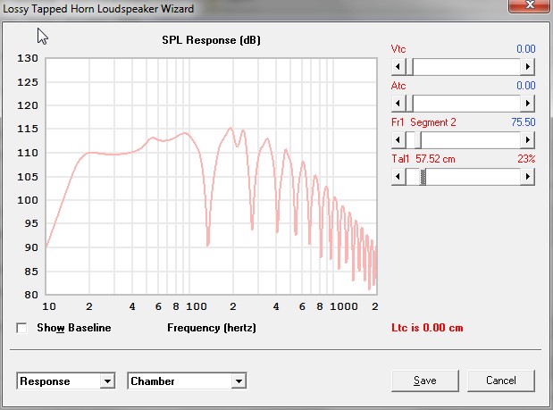Image resolution: width=553 pixels, height=410 pixels.
Task: Click the Tal1 slider right arrow
Action: point(528,177)
